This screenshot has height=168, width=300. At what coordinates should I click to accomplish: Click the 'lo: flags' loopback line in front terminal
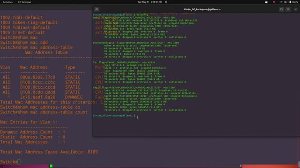(x=124, y=62)
